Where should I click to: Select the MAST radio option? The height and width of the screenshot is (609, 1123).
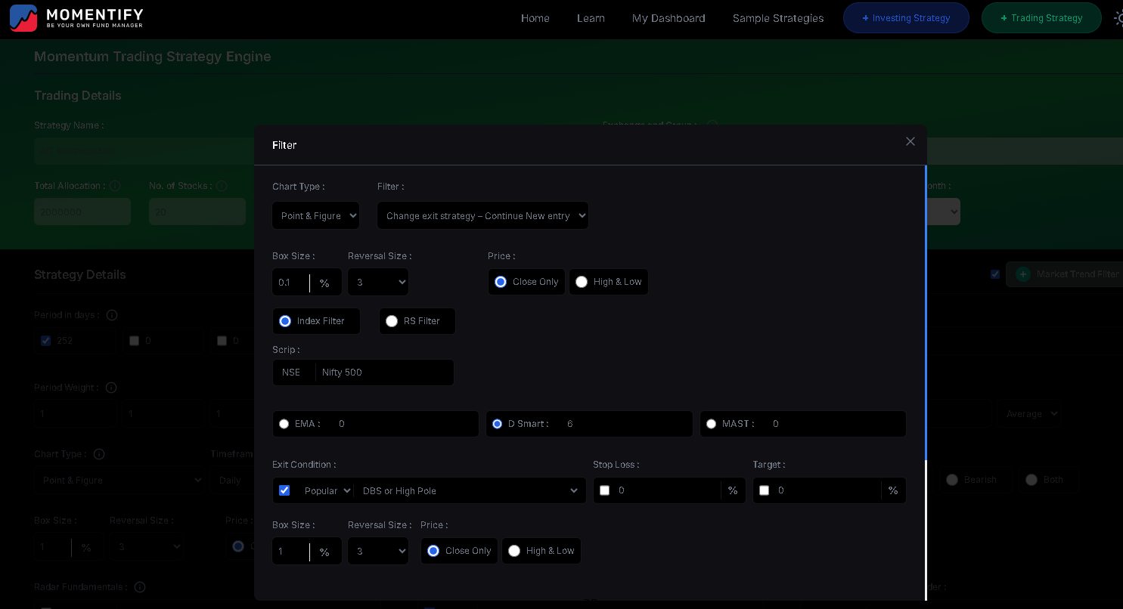pos(711,424)
